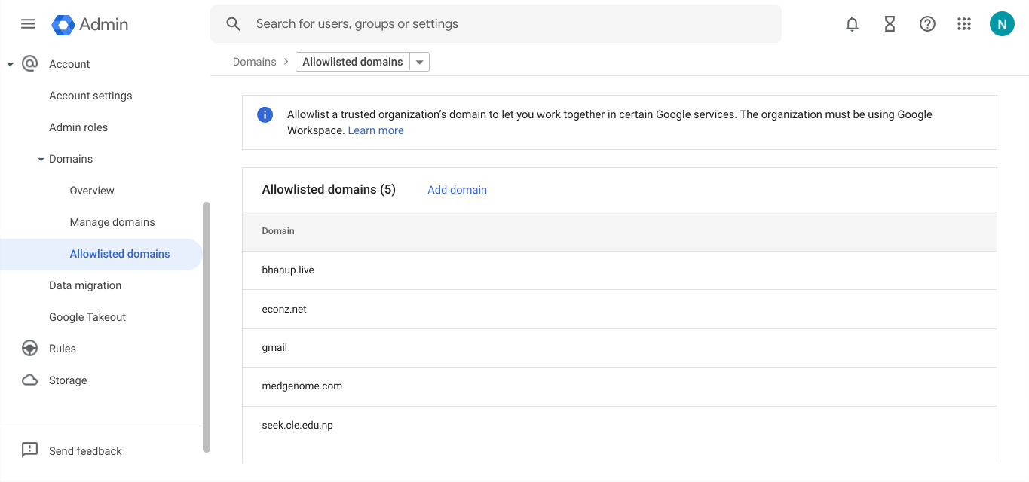Viewport: 1029px width, 482px height.
Task: Click the Account @ icon in sidebar
Action: [x=29, y=64]
